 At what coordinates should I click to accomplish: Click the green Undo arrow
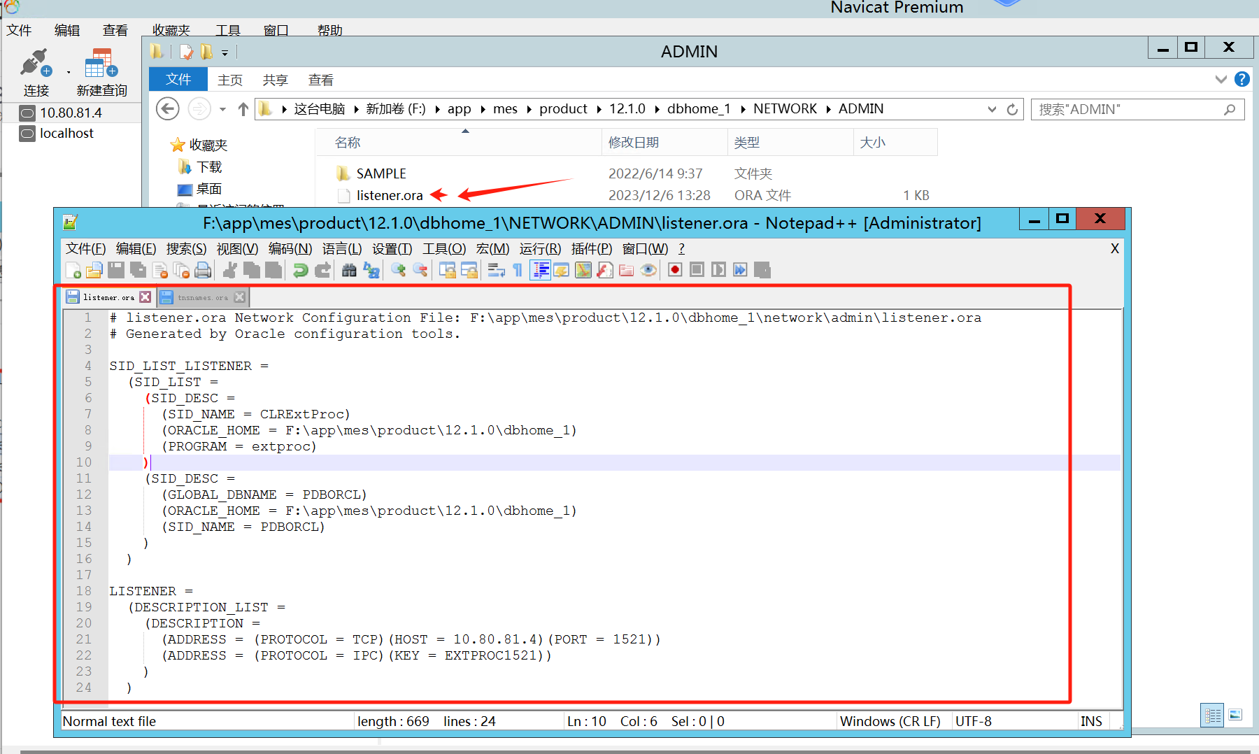pyautogui.click(x=300, y=271)
